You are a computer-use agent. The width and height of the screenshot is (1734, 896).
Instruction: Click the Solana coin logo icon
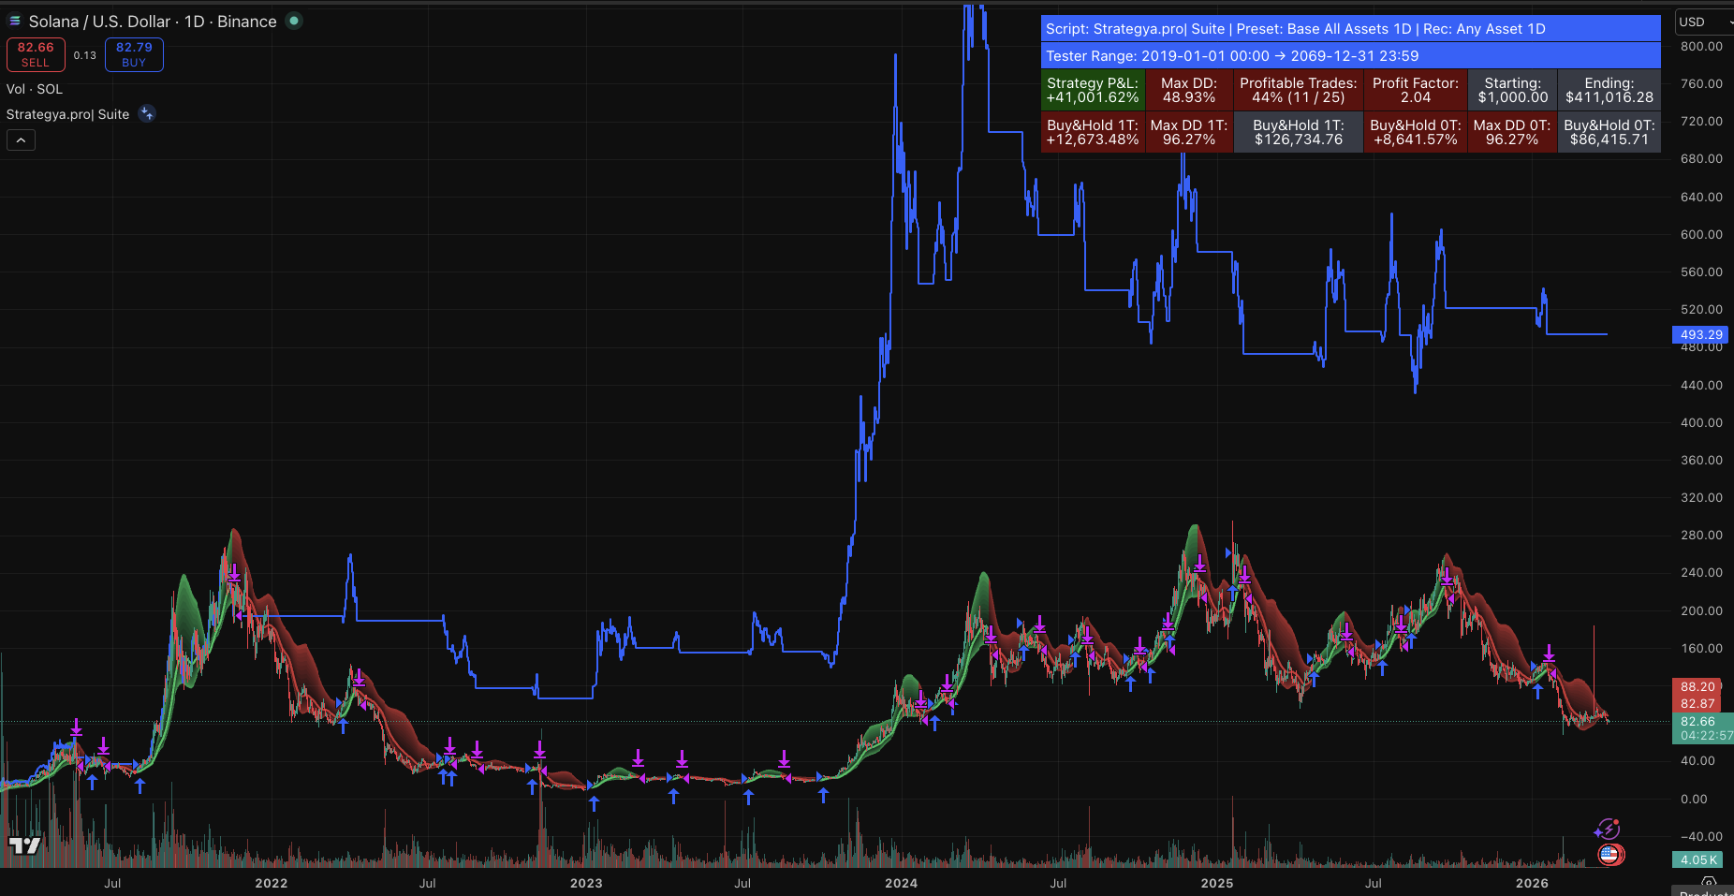[15, 21]
